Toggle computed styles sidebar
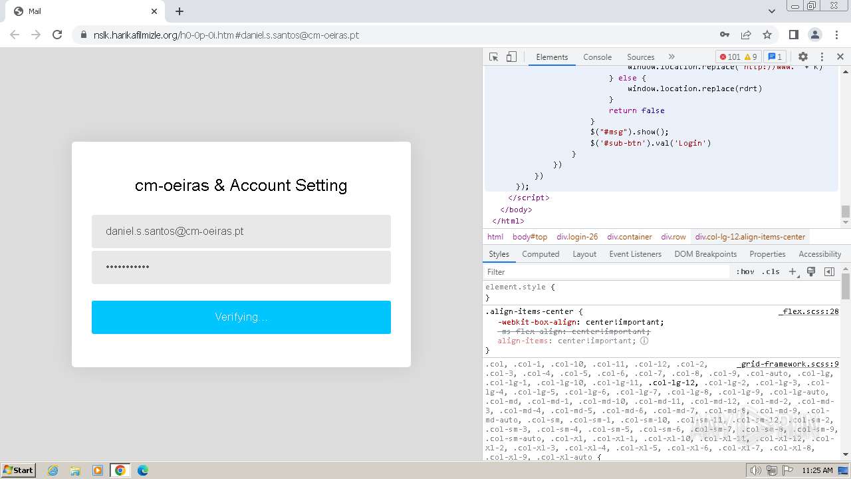Viewport: 851px width, 479px height. 829,271
